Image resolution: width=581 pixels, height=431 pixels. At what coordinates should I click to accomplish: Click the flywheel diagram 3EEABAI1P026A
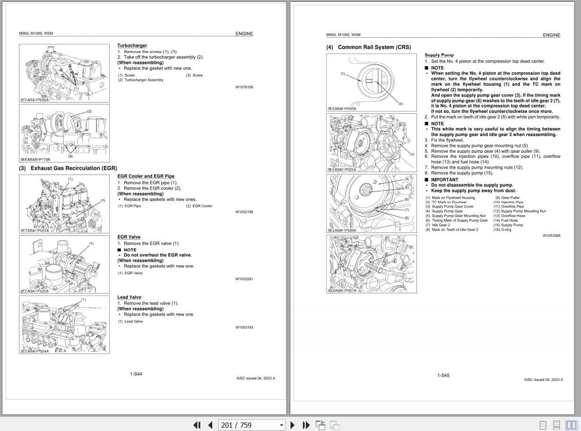[x=372, y=203]
